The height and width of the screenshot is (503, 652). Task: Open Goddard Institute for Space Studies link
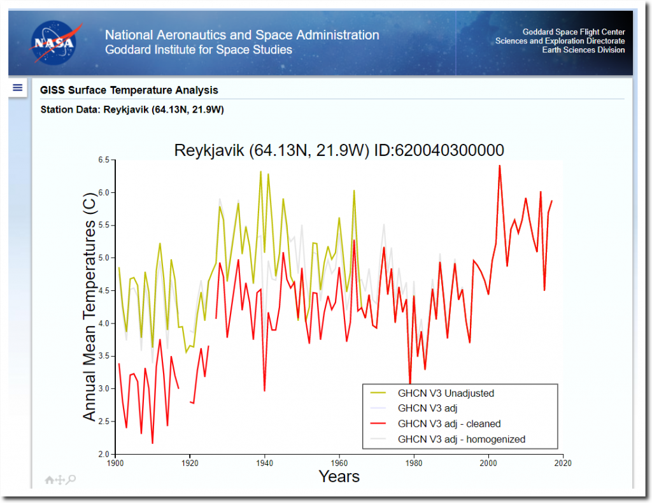point(198,50)
